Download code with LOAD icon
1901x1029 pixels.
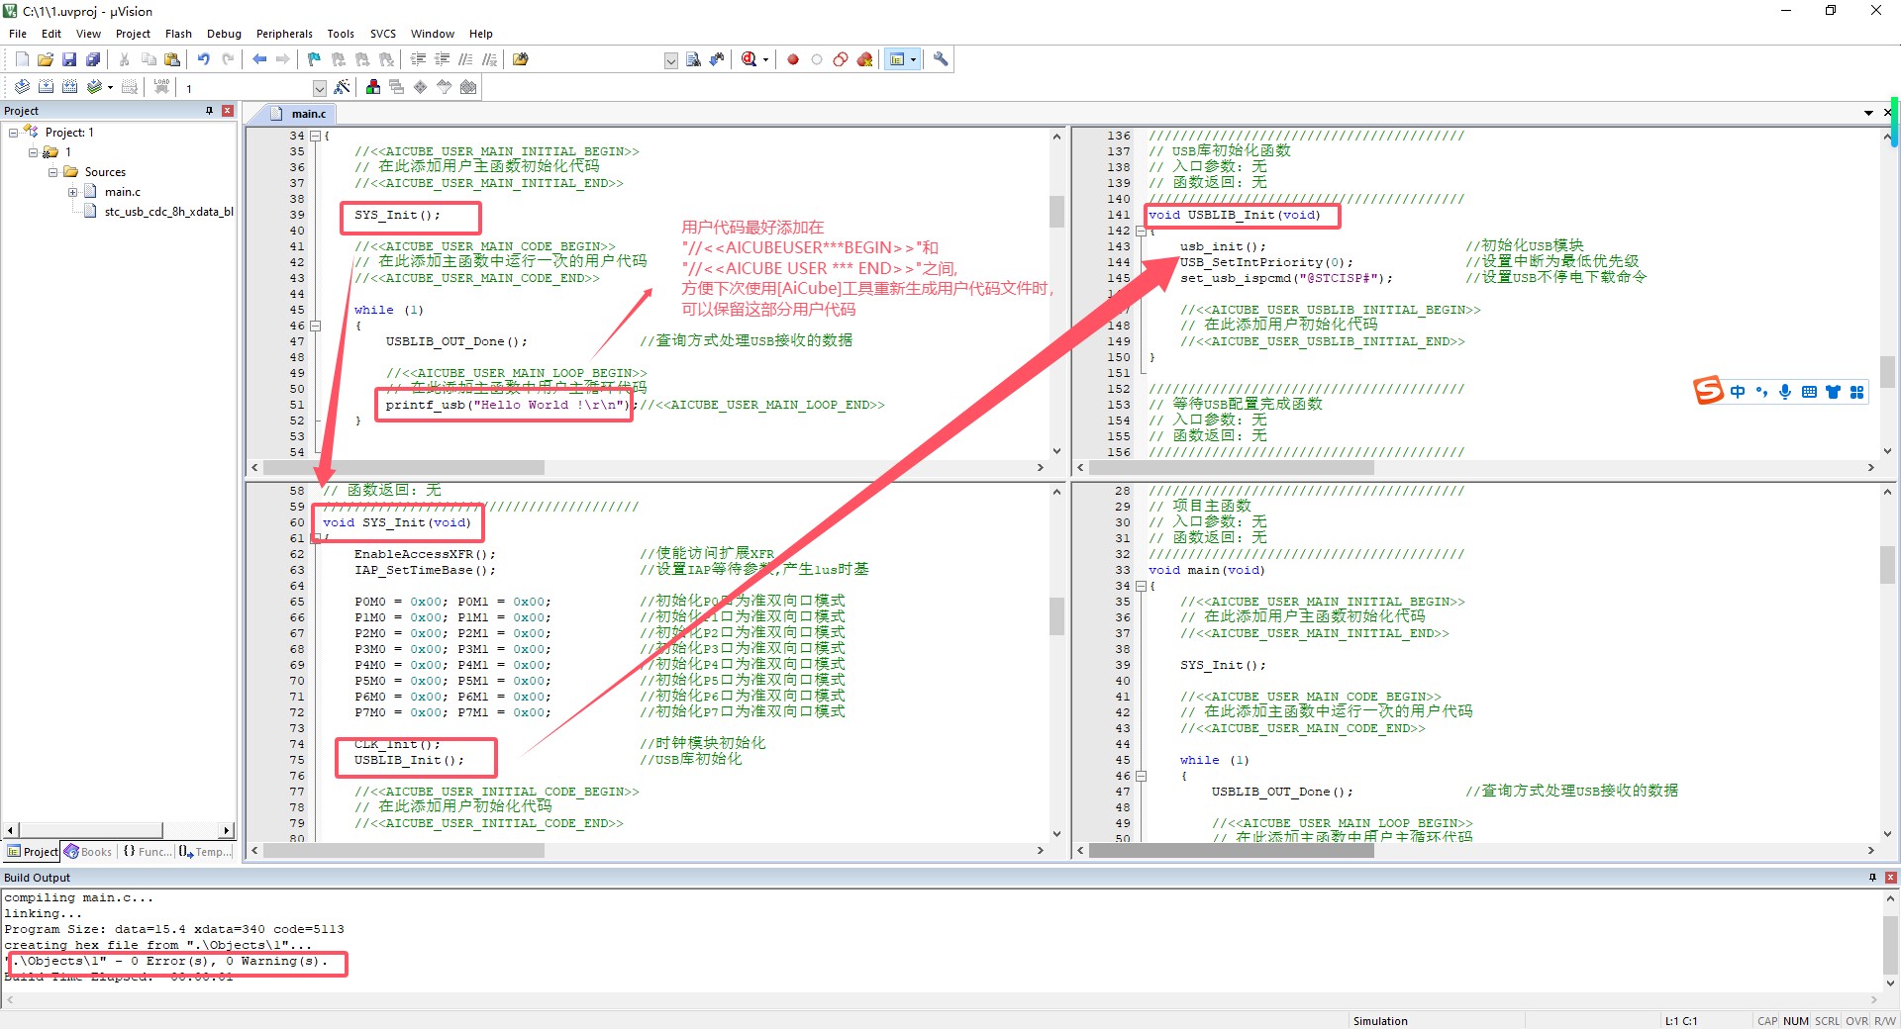(161, 87)
